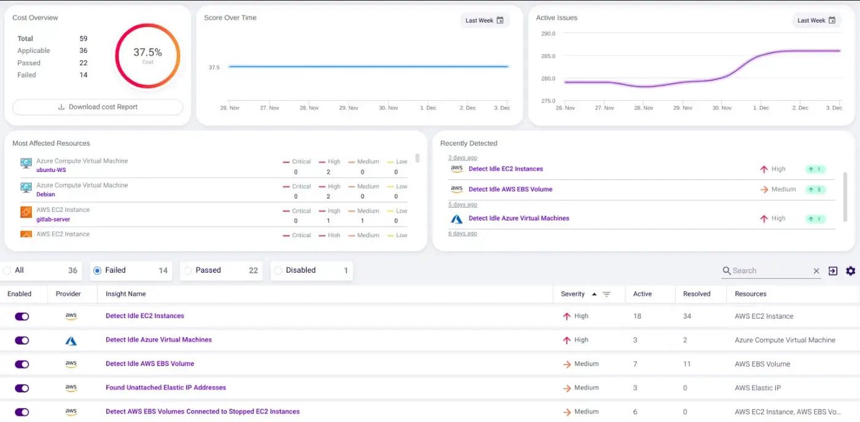Click the settings gear above the Resources column
Viewport: 860px width, 422px height.
pos(851,270)
